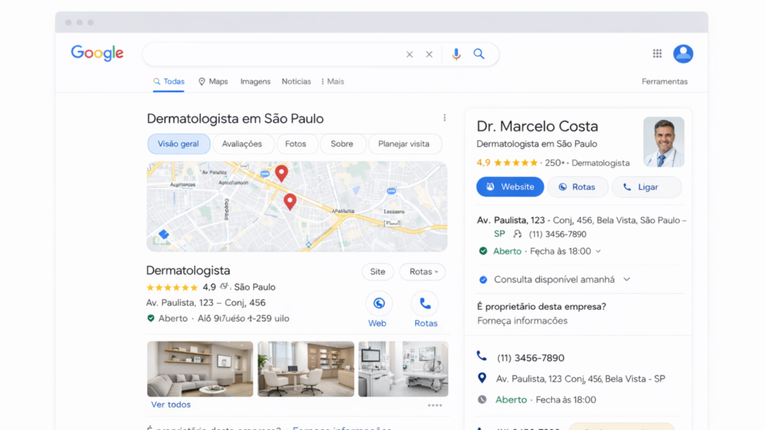Viewport: 765px width, 430px height.
Task: Click the blue diamond marker on map
Action: tap(164, 234)
